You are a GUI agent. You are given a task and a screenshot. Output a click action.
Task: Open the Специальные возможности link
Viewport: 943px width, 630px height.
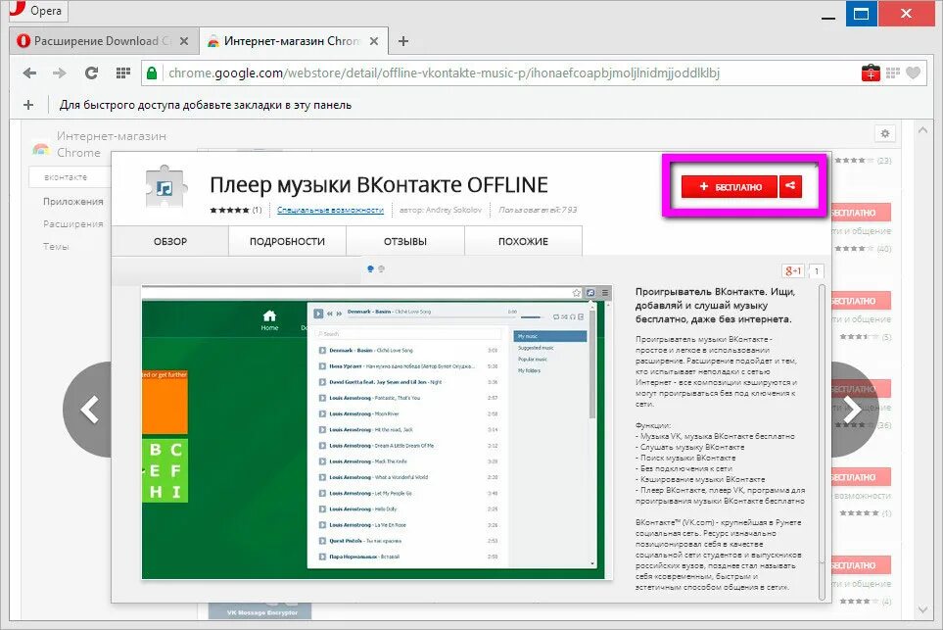click(330, 210)
